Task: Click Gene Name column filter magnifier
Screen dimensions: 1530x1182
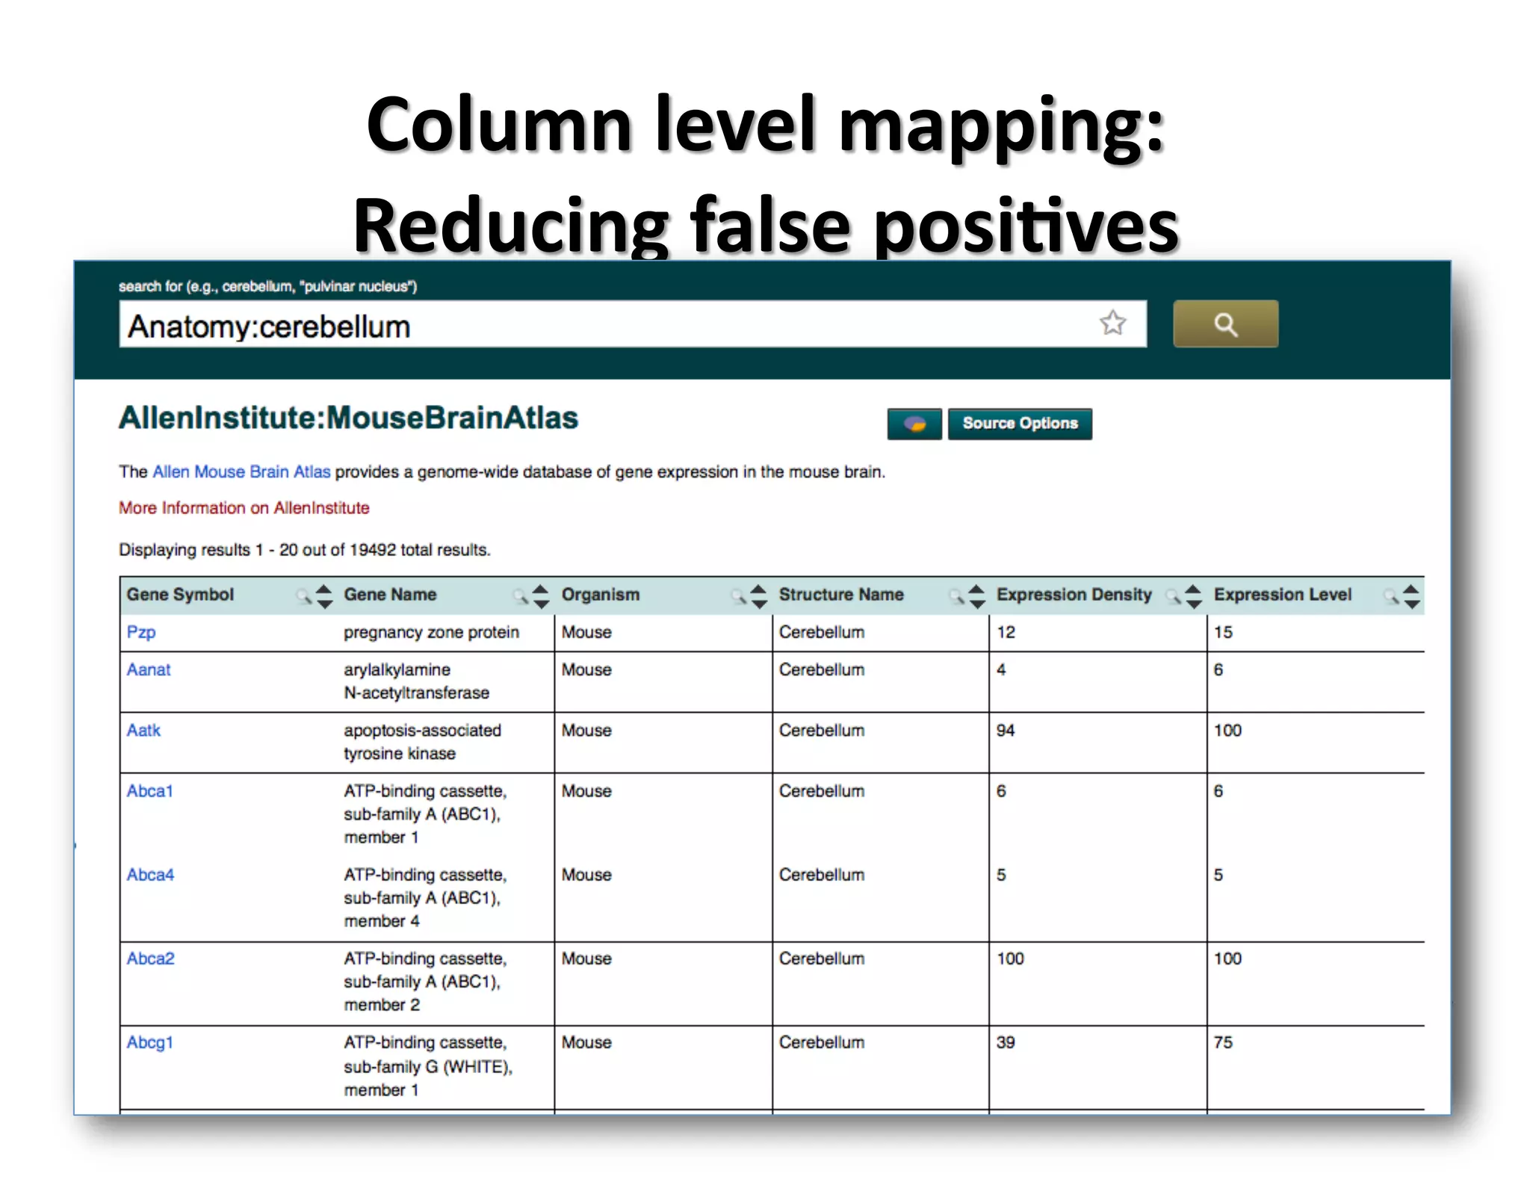Action: tap(520, 595)
